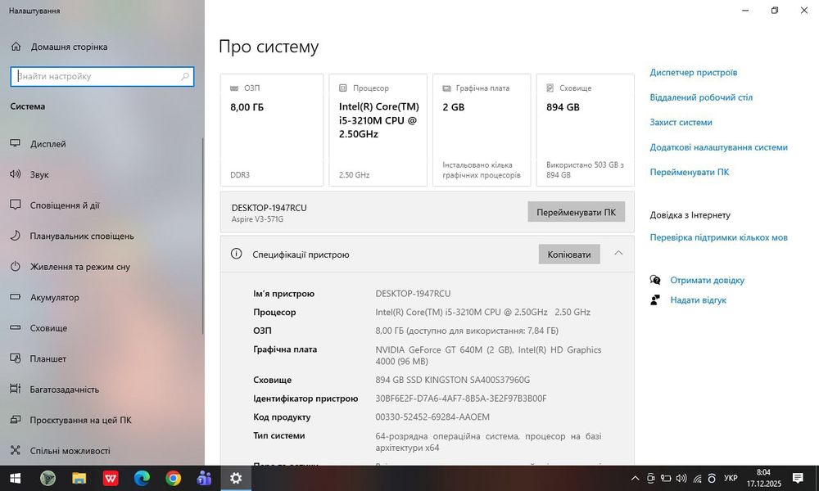Click the Планшет tablet icon

(x=15, y=358)
